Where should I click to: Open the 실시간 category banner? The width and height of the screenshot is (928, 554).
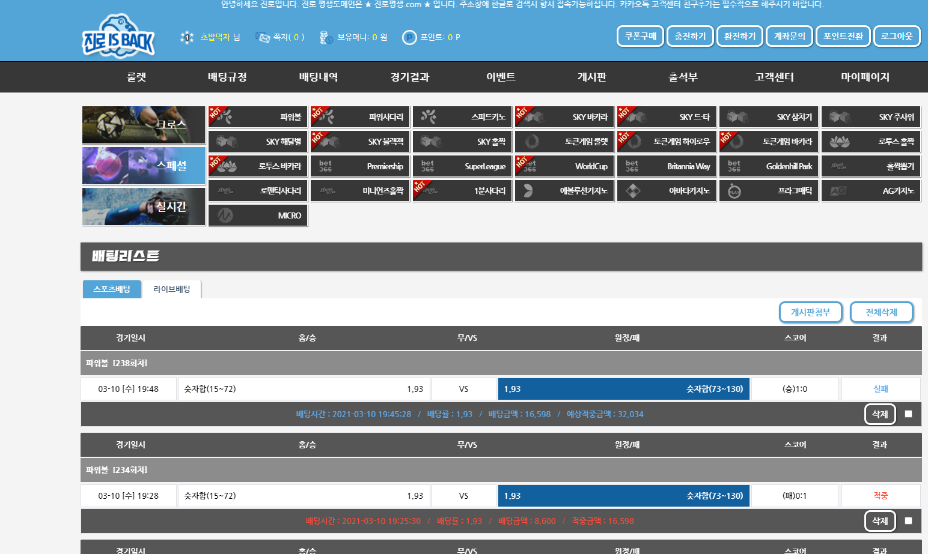click(144, 206)
